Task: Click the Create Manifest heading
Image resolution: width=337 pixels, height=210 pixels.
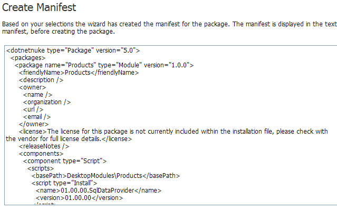Action: tap(39, 7)
